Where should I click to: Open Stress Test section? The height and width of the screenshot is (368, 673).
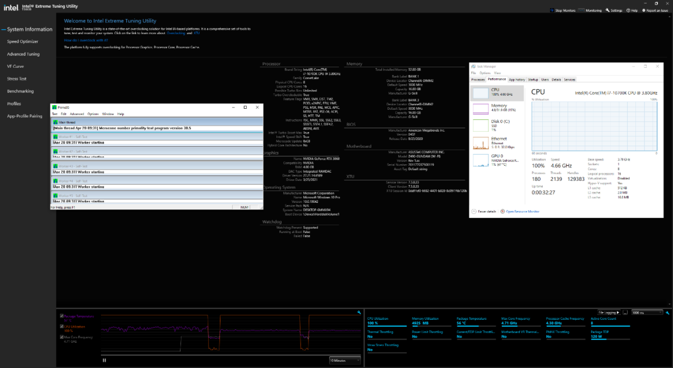pos(16,78)
